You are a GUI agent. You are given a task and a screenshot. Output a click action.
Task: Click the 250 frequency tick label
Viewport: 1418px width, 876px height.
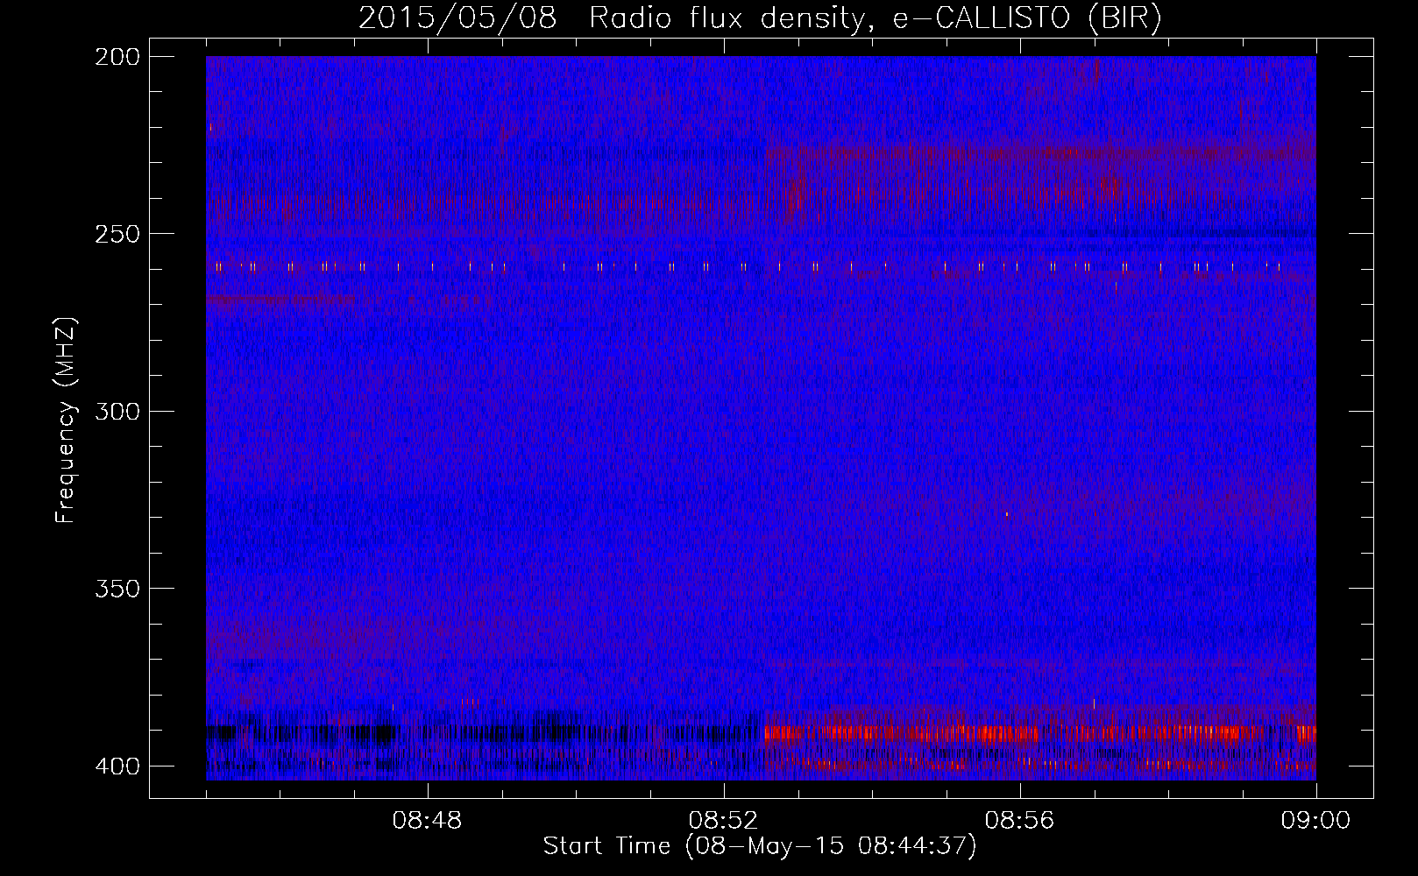pyautogui.click(x=117, y=234)
